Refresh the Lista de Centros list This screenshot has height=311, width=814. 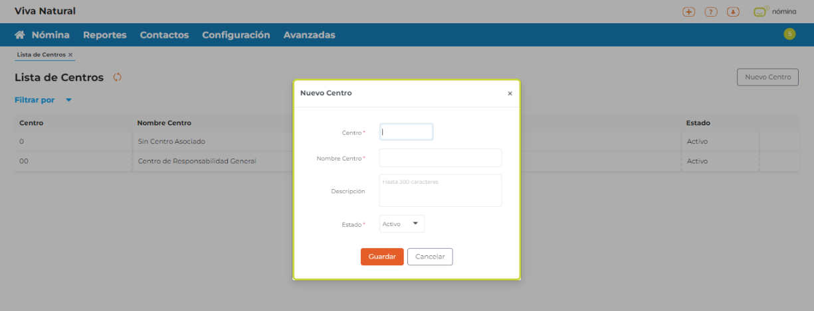coord(118,78)
